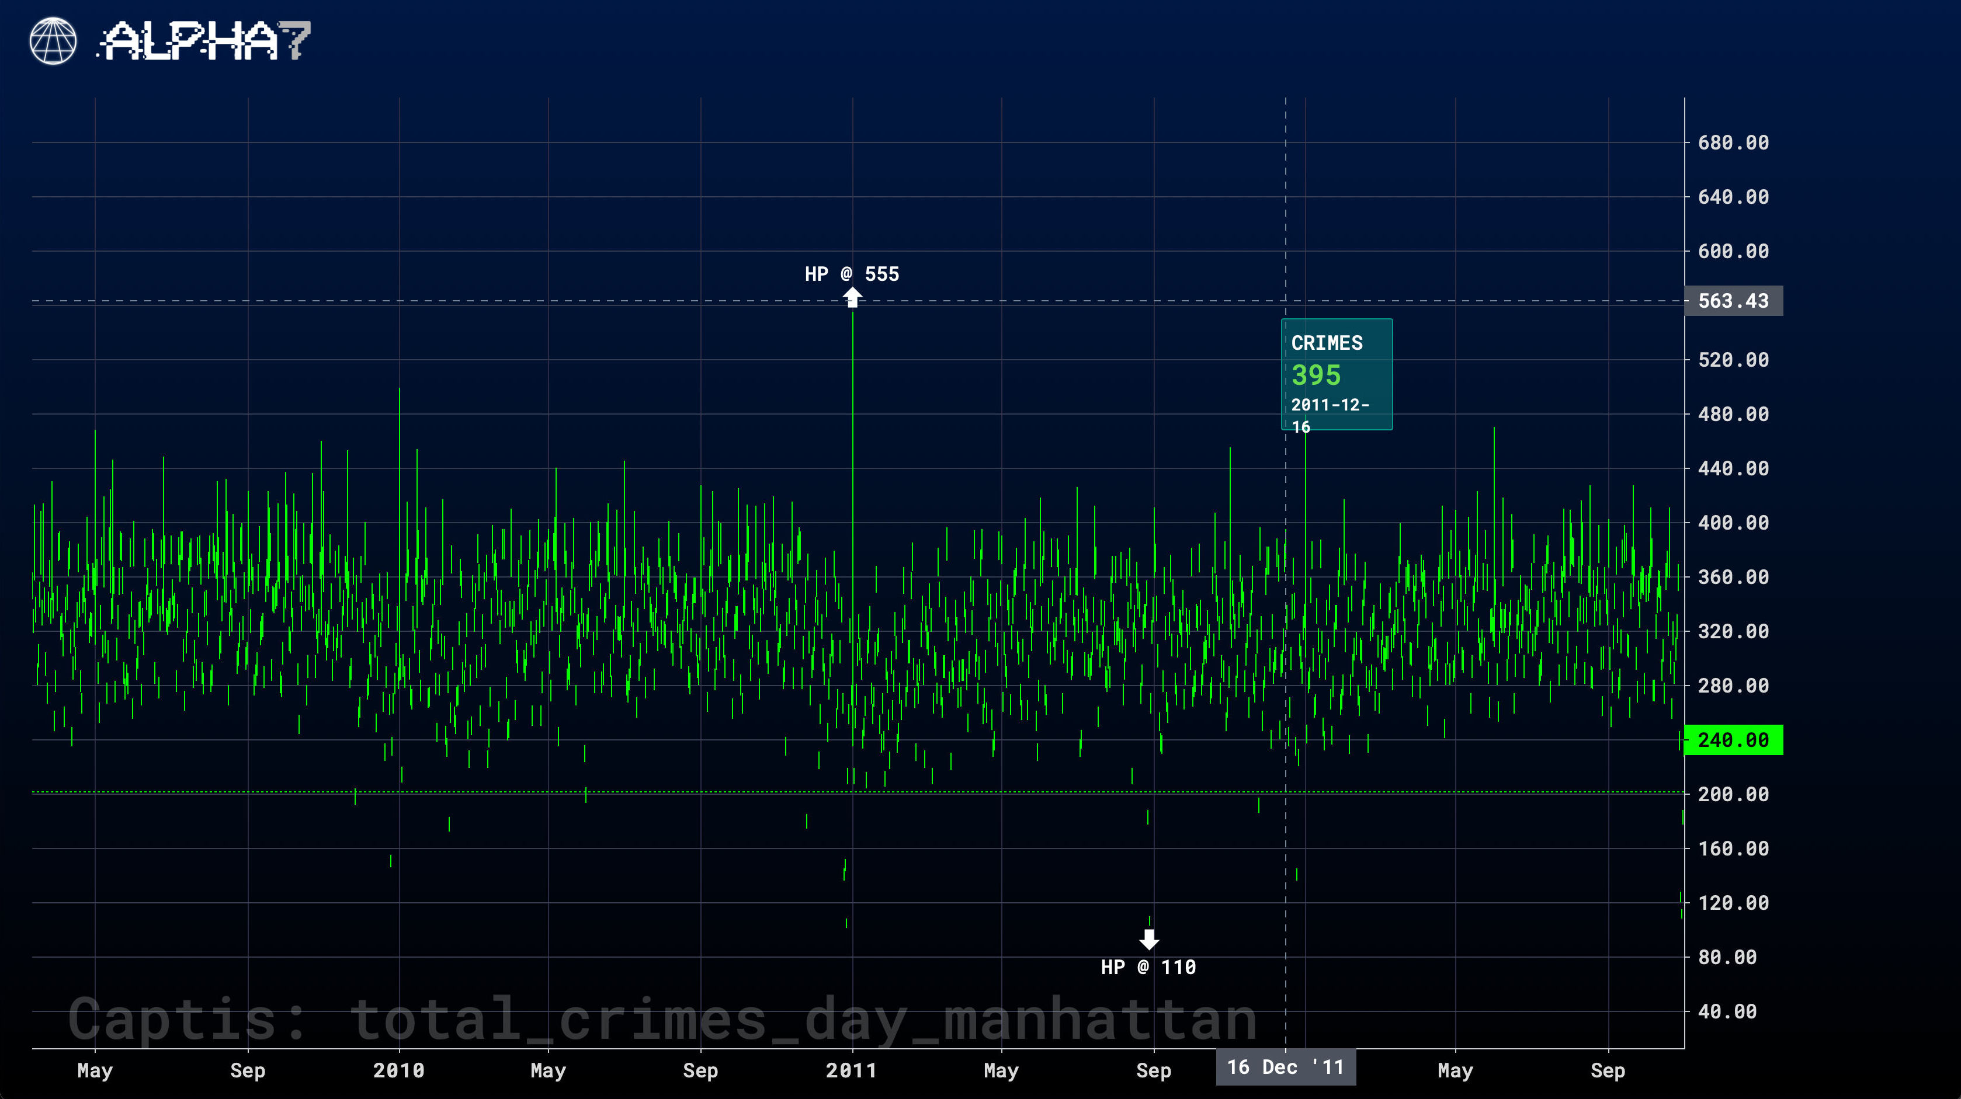Click the 640.00 y-axis label
Image resolution: width=1961 pixels, height=1099 pixels.
pos(1733,197)
